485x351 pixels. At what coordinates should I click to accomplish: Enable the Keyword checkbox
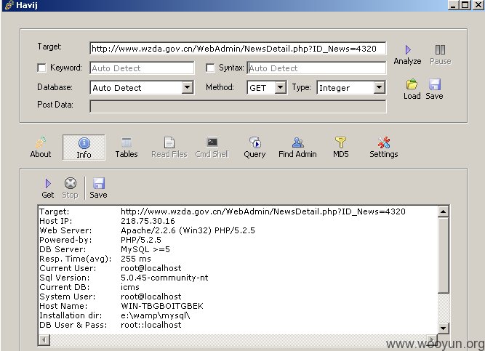(x=41, y=68)
